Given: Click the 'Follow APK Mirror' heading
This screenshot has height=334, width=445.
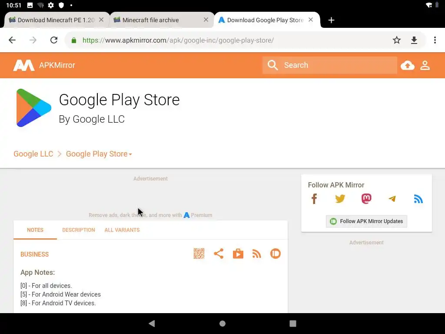Looking at the screenshot, I should (x=336, y=185).
